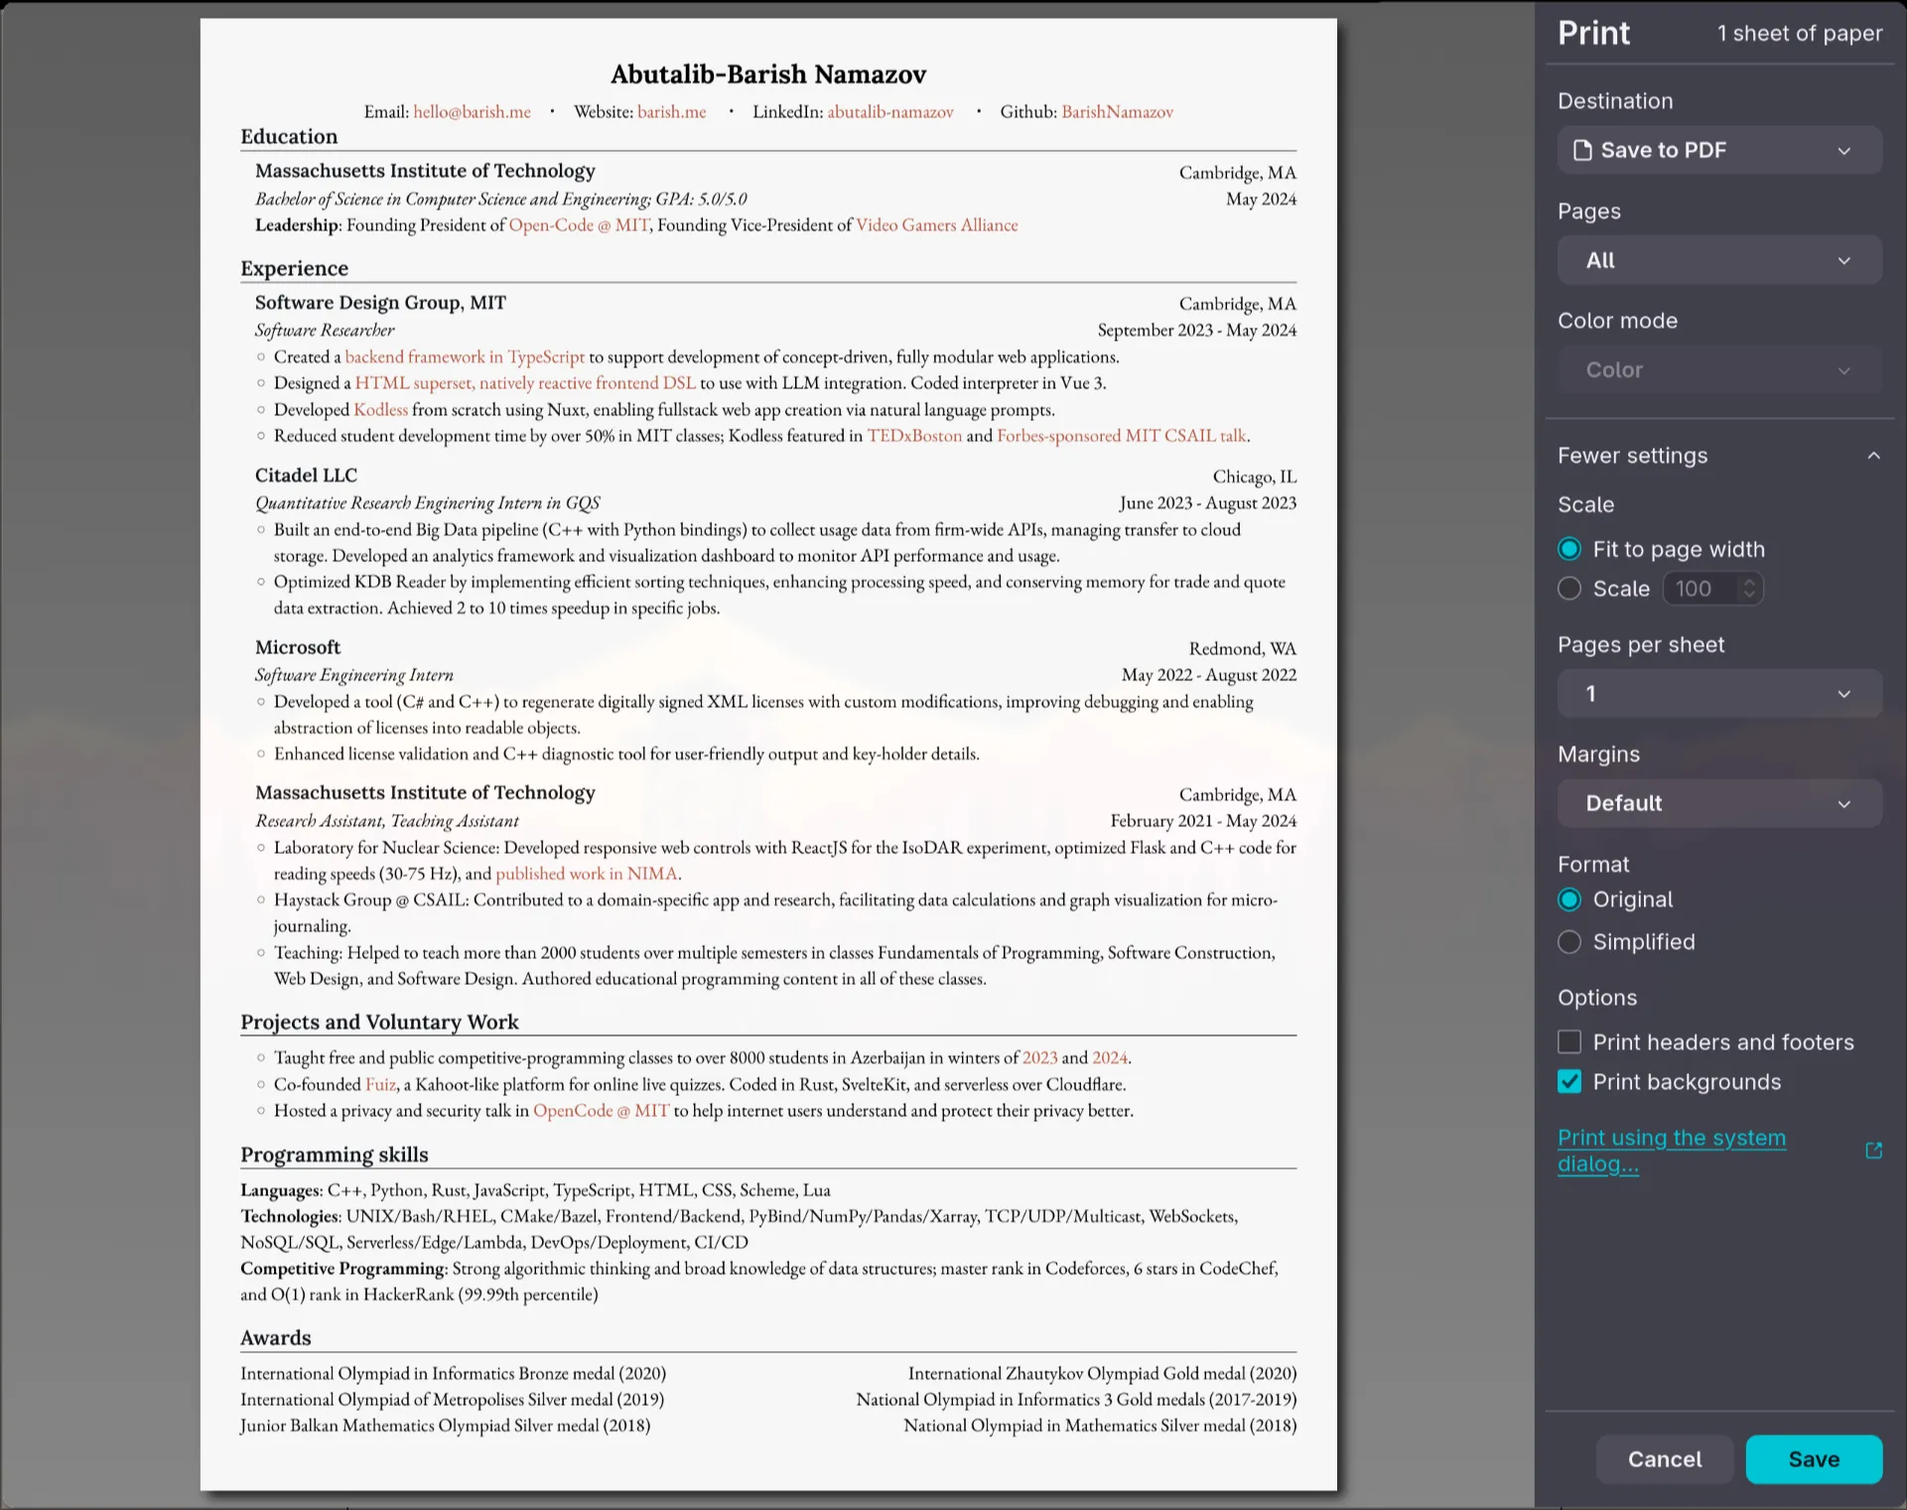Screen dimensions: 1907x1510
Task: Uncheck Print backgrounds
Action: pyautogui.click(x=1569, y=1081)
